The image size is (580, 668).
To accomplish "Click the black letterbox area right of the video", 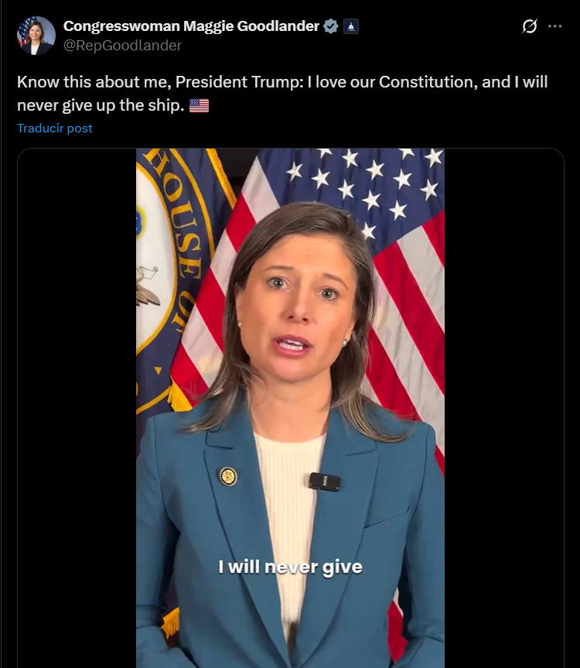I will pos(504,408).
